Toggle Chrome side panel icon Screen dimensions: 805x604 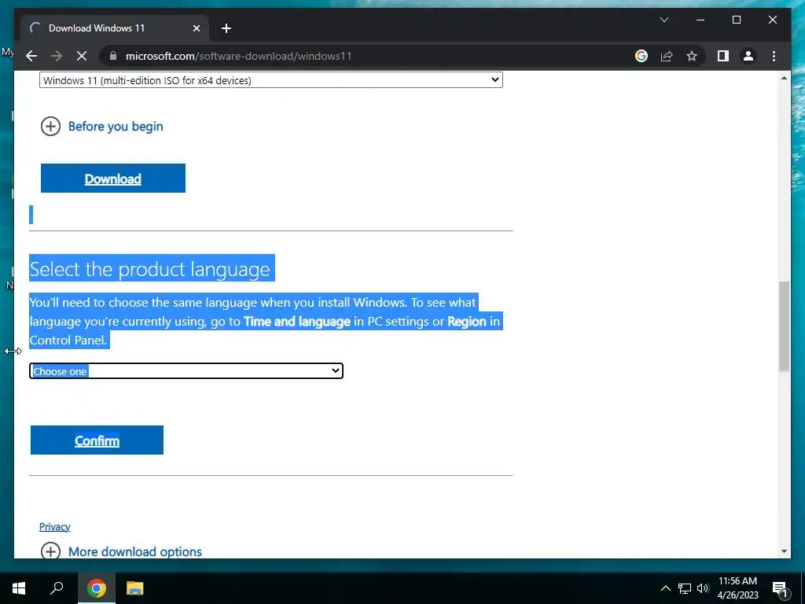point(723,56)
